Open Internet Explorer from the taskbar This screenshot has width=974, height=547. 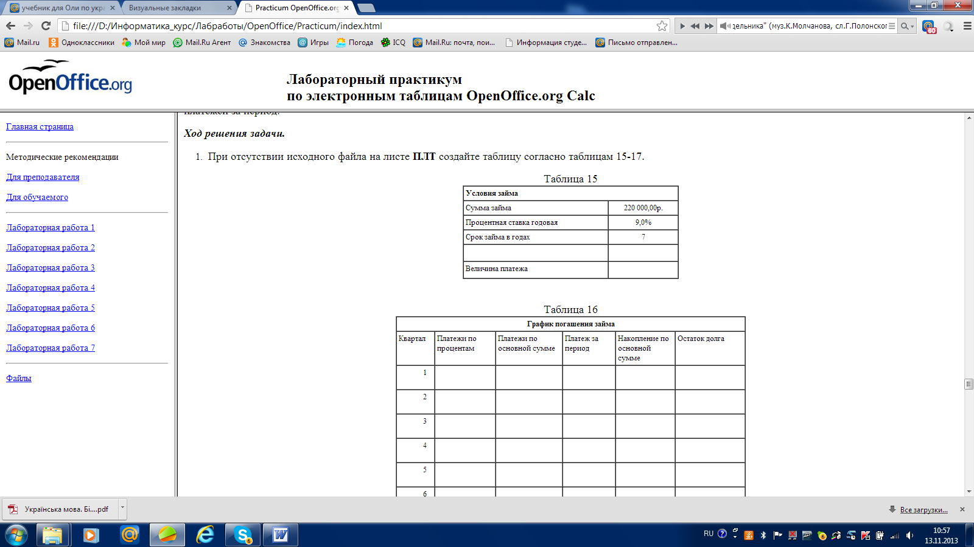point(205,535)
